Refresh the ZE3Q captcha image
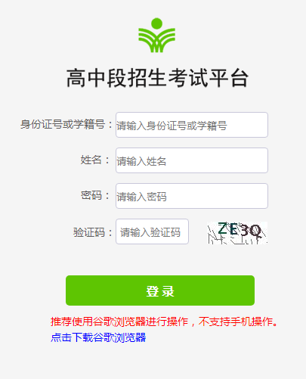 click(x=237, y=232)
